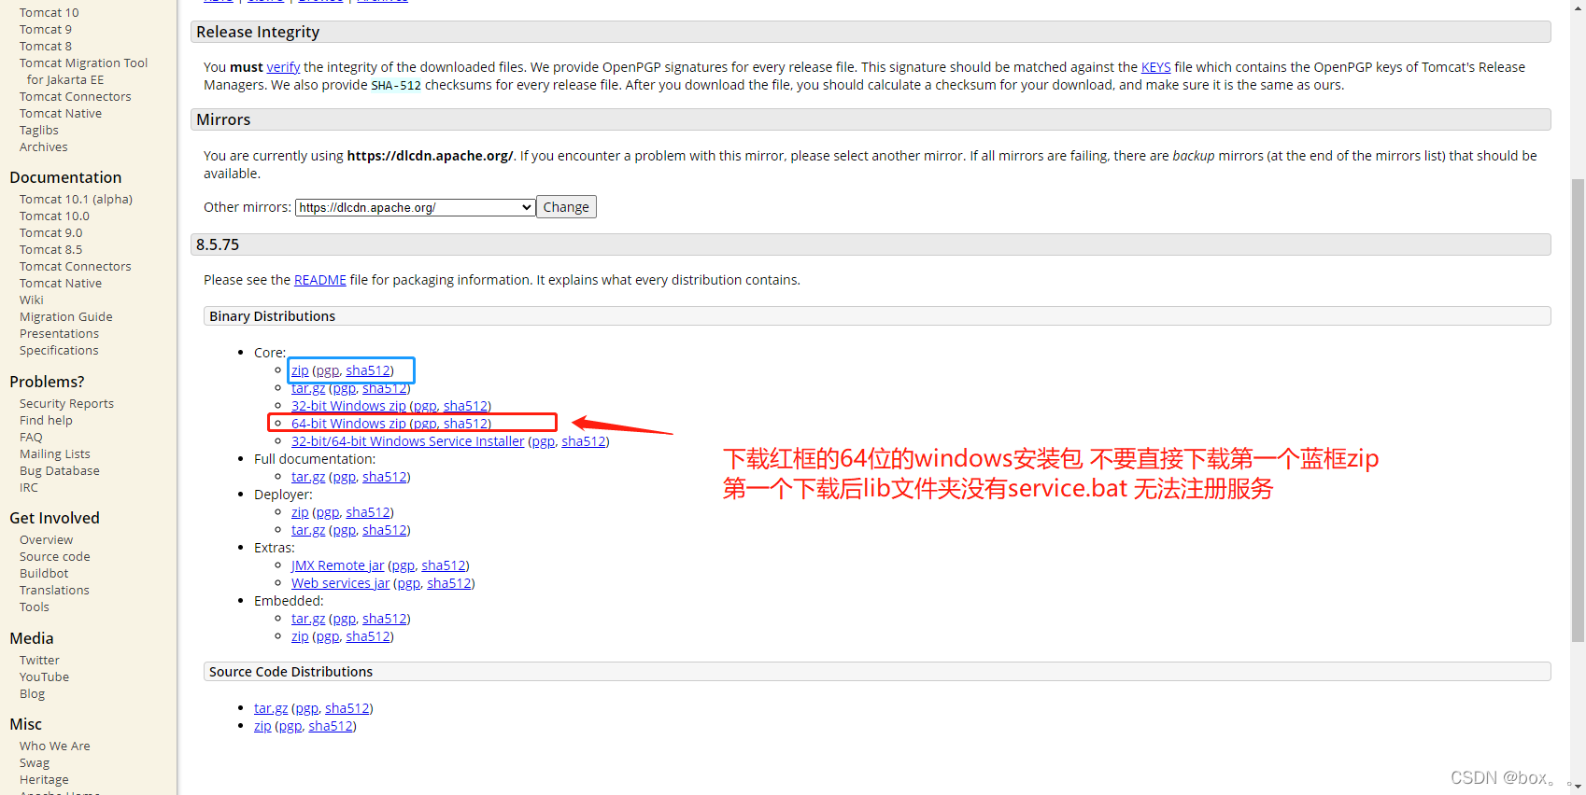Open Tomcat 9 download page in sidebar

click(x=46, y=30)
